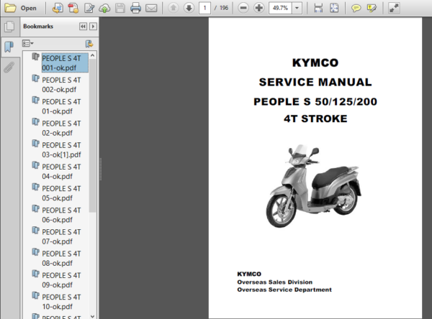Click the bookmarks scrollbar down arrow
The height and width of the screenshot is (319, 432).
coord(93,316)
